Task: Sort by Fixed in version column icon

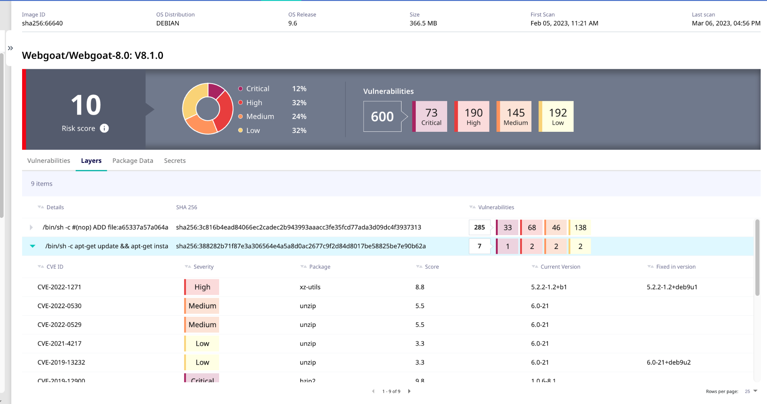Action: [651, 267]
